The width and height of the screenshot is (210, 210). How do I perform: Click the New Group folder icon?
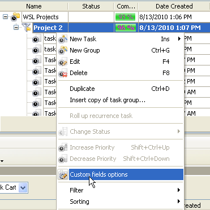[63, 50]
